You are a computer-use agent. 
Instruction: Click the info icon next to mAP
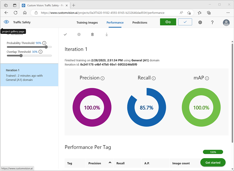(x=207, y=78)
